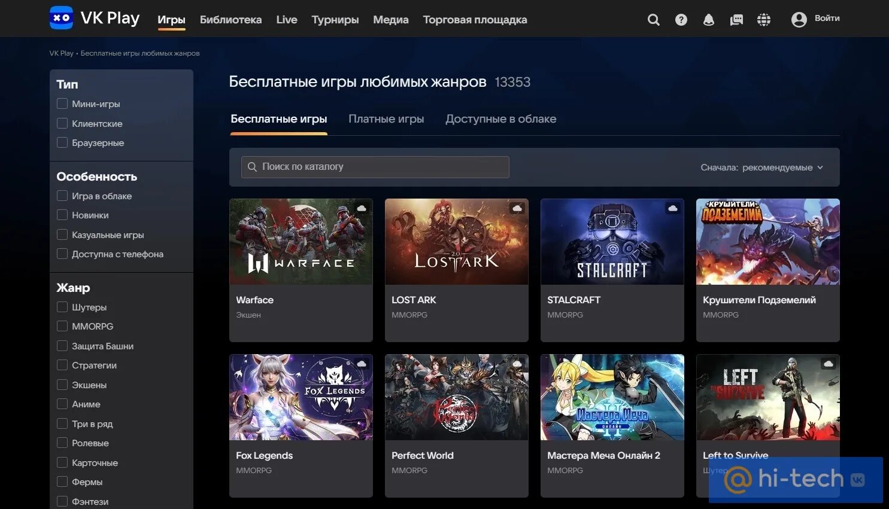Open the Медиа menu item
This screenshot has width=889, height=509.
[391, 20]
